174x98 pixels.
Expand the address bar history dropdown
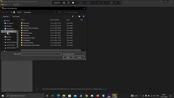click(x=55, y=12)
